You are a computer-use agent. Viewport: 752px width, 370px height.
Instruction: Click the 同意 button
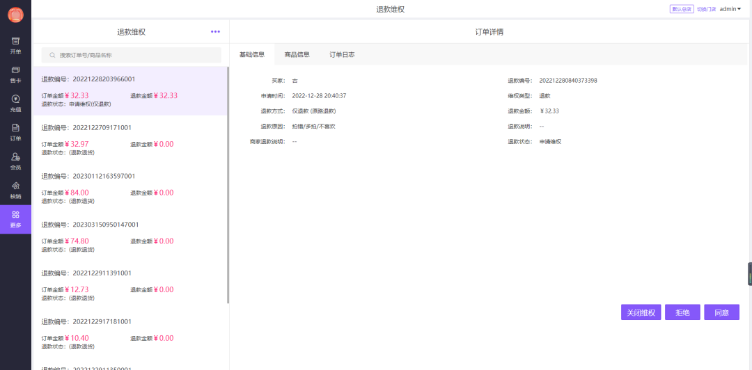(x=722, y=312)
